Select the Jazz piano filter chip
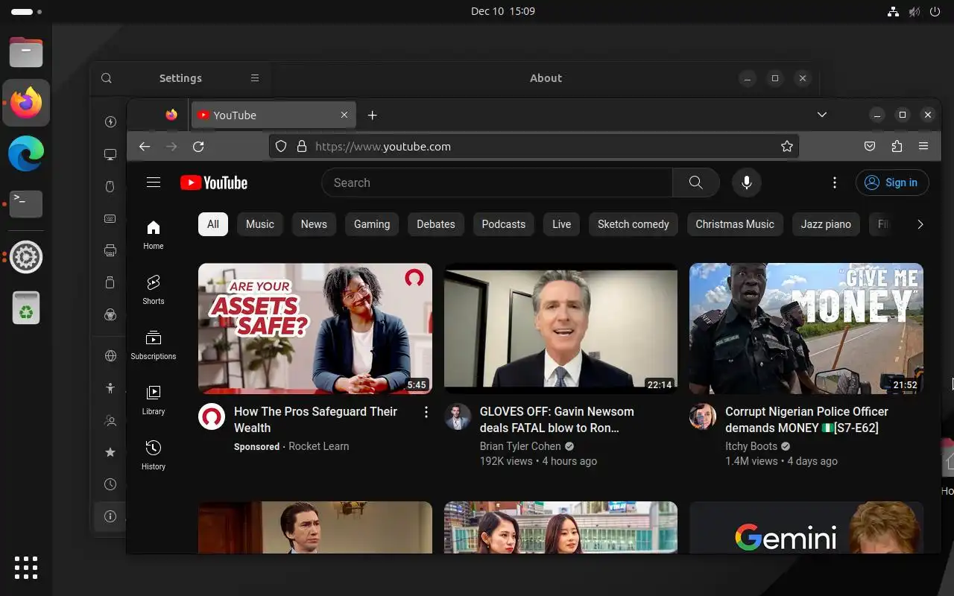This screenshot has height=596, width=954. [826, 224]
